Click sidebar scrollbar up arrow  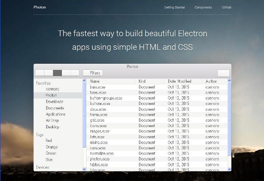click(84, 81)
